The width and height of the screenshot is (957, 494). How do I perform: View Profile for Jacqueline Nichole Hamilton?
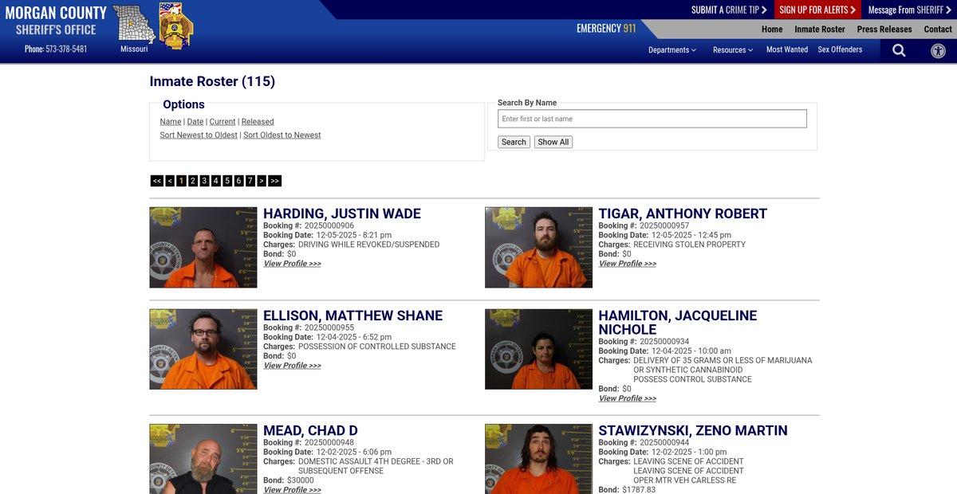[x=628, y=398]
